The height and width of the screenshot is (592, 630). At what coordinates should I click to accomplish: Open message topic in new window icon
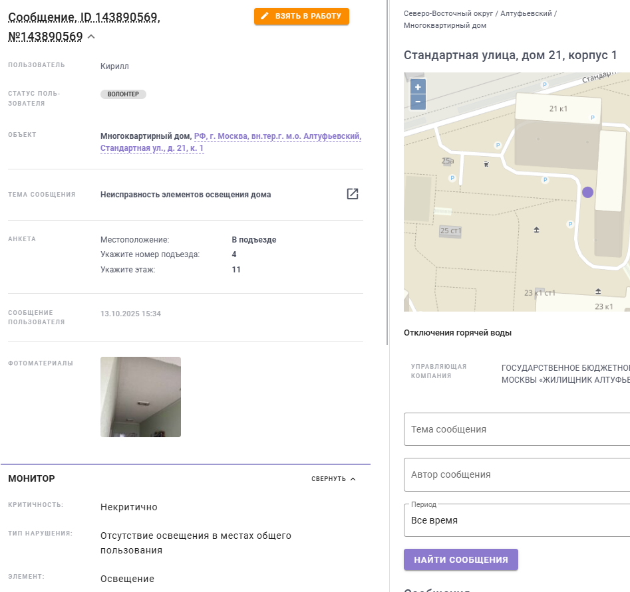pos(353,194)
